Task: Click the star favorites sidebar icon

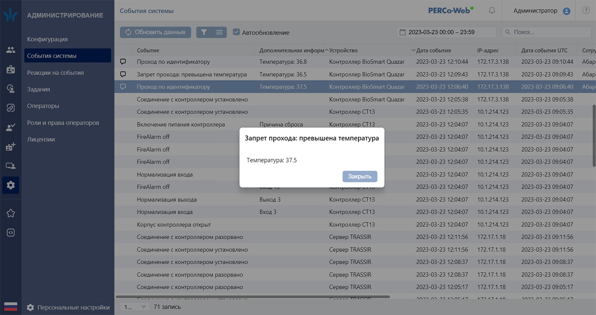Action: pyautogui.click(x=11, y=213)
